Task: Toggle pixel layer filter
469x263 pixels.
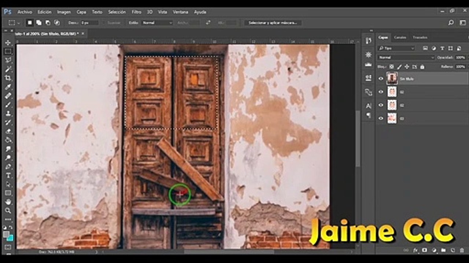Action: point(425,48)
